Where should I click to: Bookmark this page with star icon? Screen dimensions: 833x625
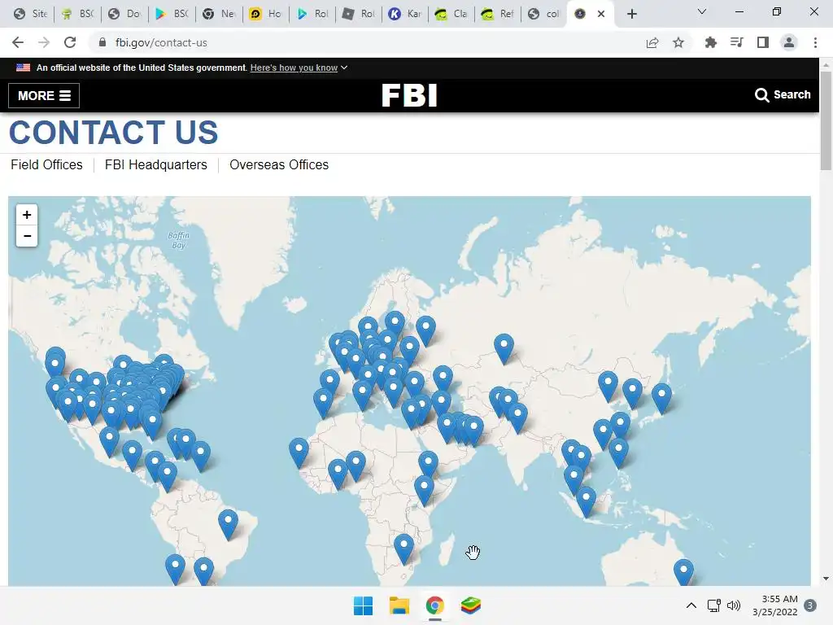(678, 42)
